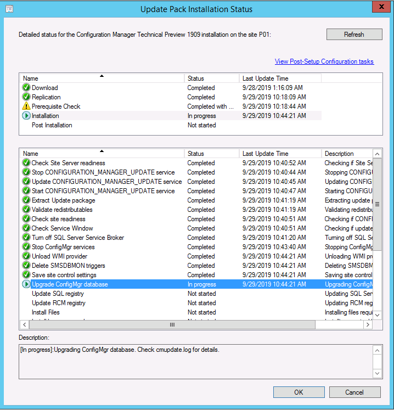394x410 pixels.
Task: Click in-progress icon for Upgrade ConfigMgr database
Action: tap(26, 284)
